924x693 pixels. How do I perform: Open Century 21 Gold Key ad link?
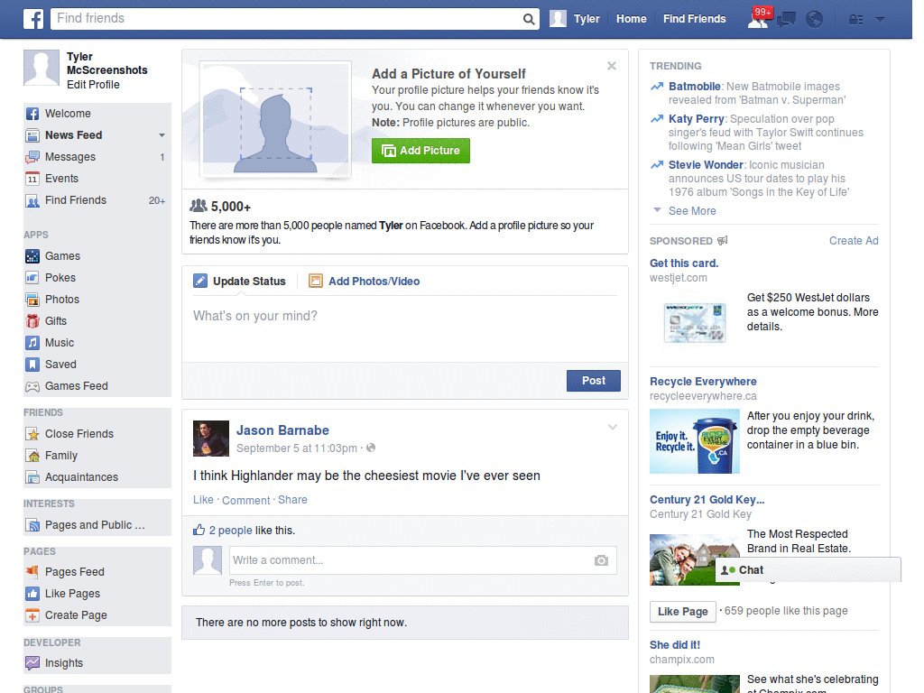[x=707, y=500]
